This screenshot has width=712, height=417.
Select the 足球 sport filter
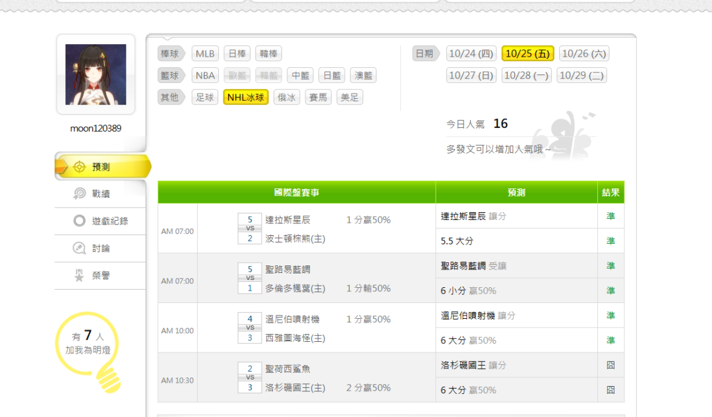[205, 97]
